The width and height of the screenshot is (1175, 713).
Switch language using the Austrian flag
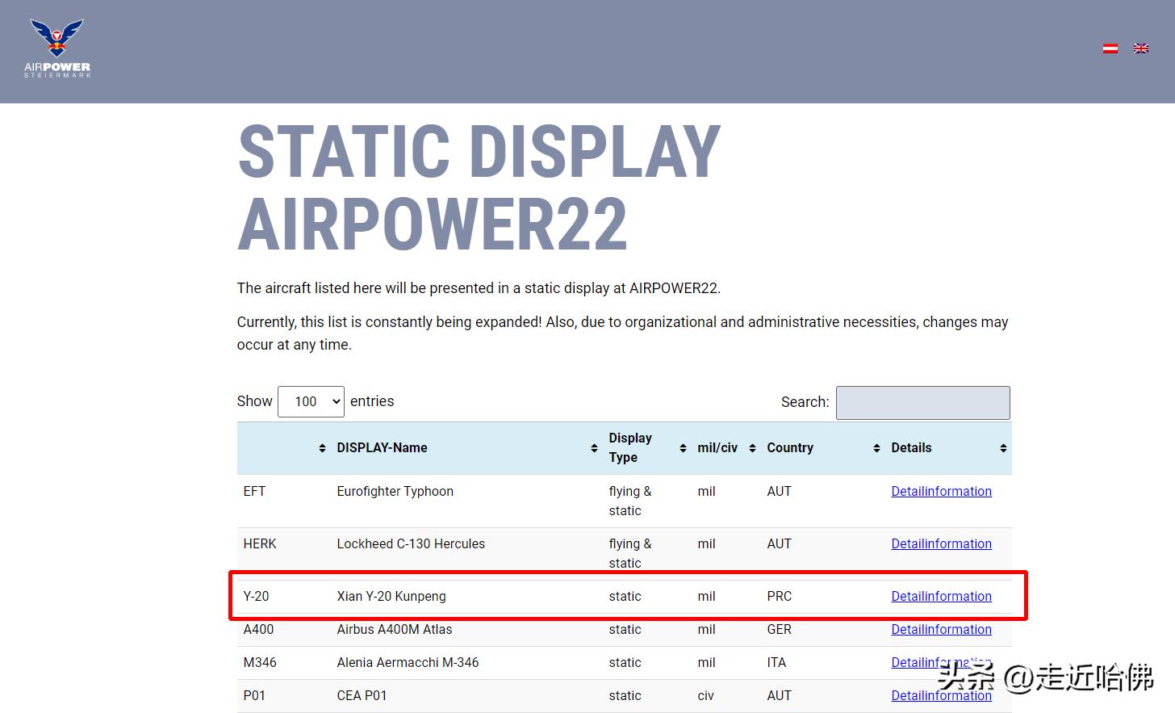coord(1110,48)
